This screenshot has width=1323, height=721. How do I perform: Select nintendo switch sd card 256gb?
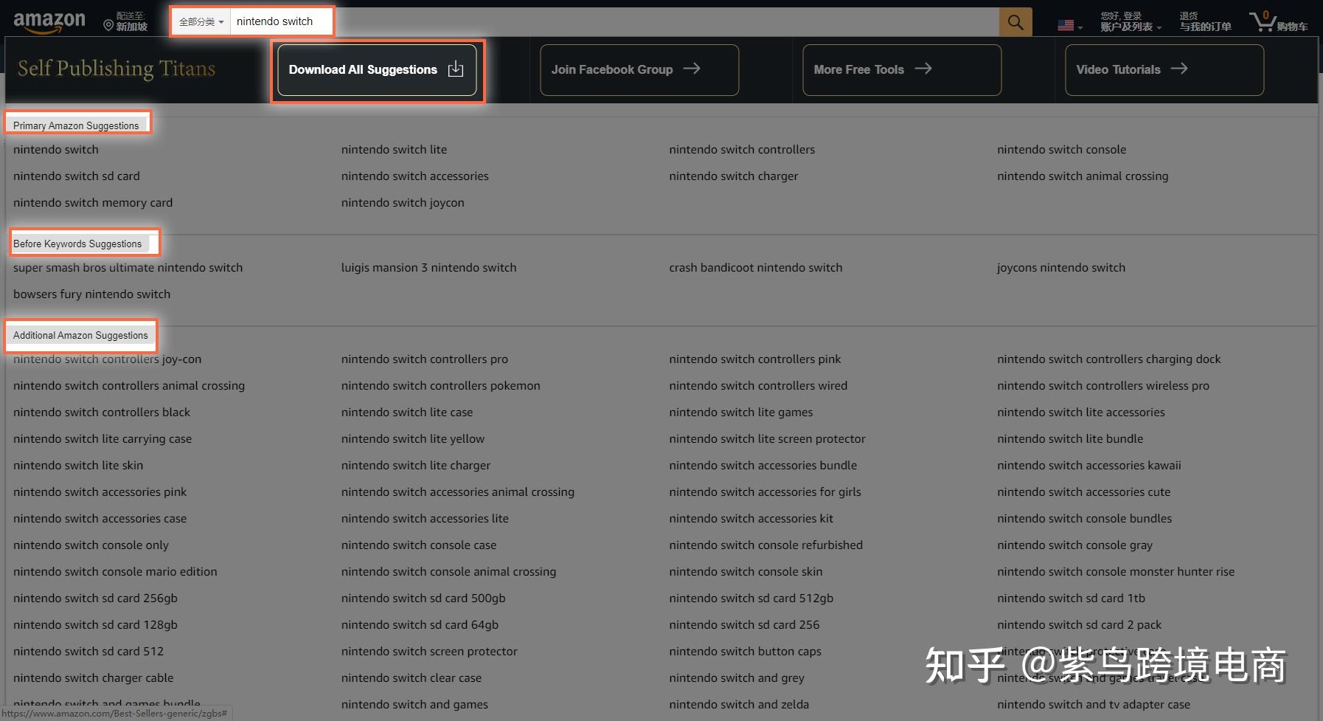(x=95, y=598)
